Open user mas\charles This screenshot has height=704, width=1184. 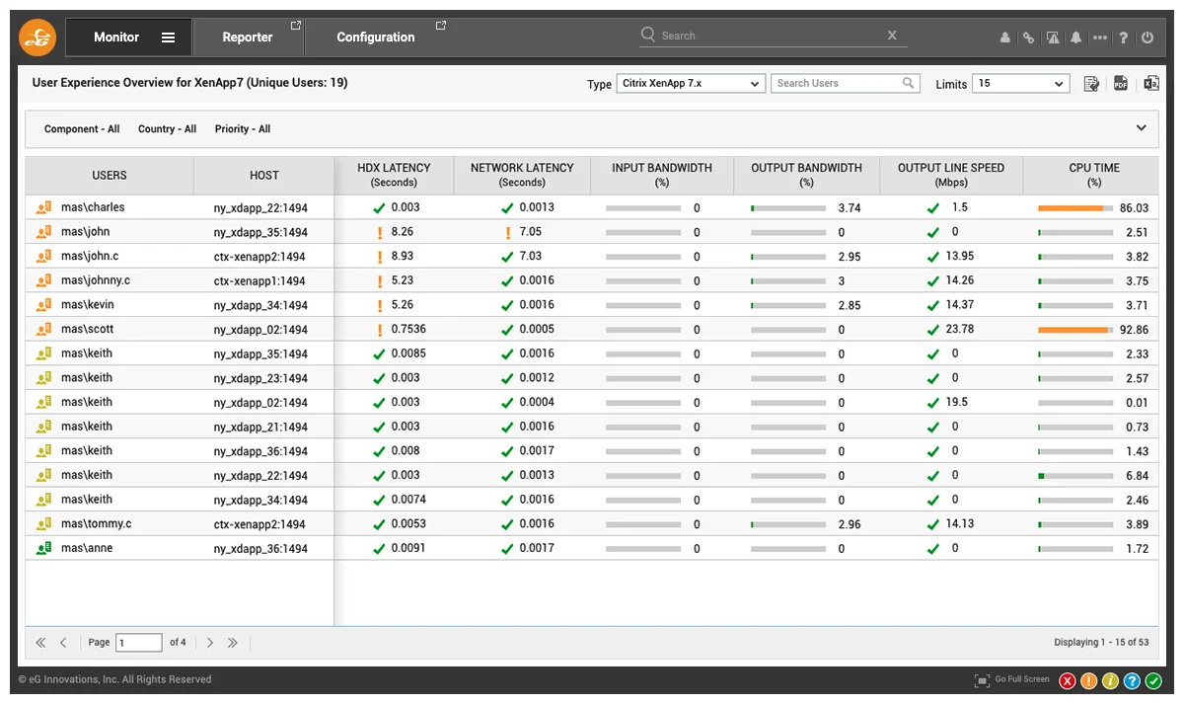[x=93, y=207]
